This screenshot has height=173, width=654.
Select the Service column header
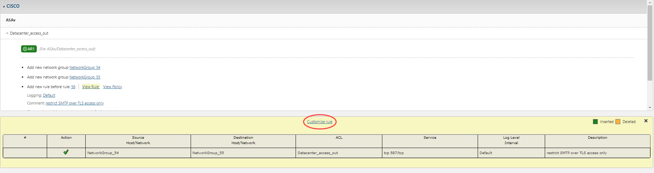point(430,138)
